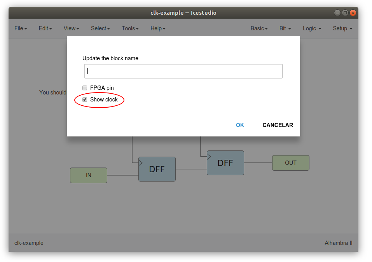This screenshot has width=372, height=262.
Task: Dismiss the dialog with CANCELAR
Action: [278, 125]
